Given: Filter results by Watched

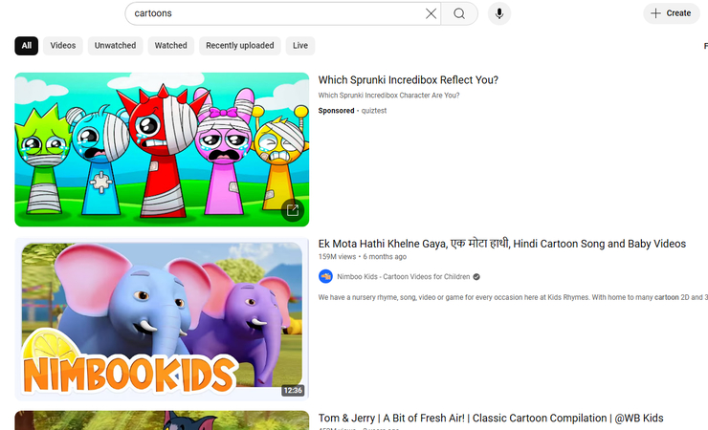Looking at the screenshot, I should pos(170,46).
